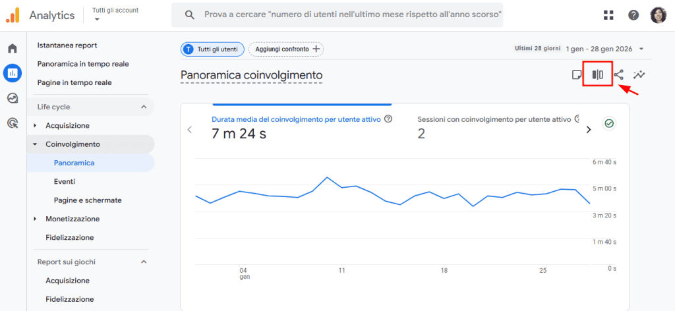Open the Help question mark icon
Image resolution: width=675 pixels, height=311 pixels.
[x=633, y=15]
